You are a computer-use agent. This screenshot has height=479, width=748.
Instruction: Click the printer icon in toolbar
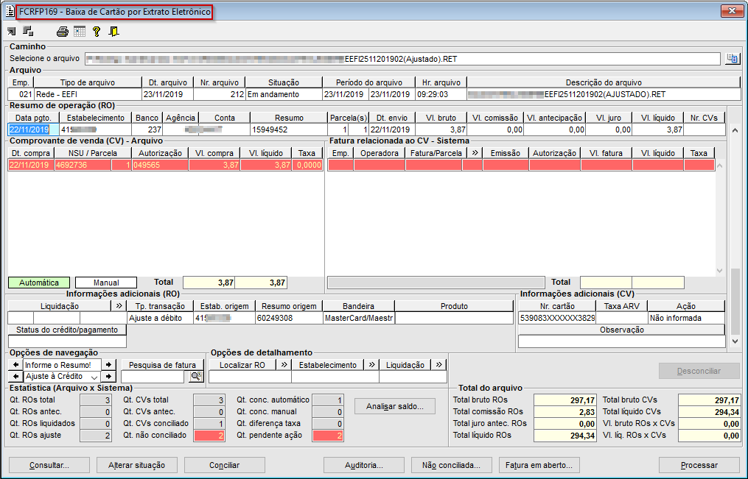click(63, 32)
